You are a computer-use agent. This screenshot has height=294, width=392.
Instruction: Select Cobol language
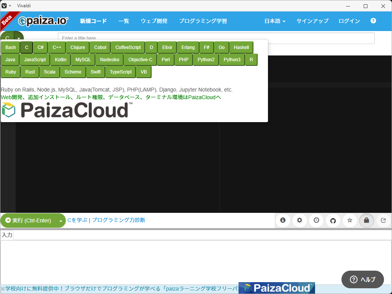tap(100, 47)
